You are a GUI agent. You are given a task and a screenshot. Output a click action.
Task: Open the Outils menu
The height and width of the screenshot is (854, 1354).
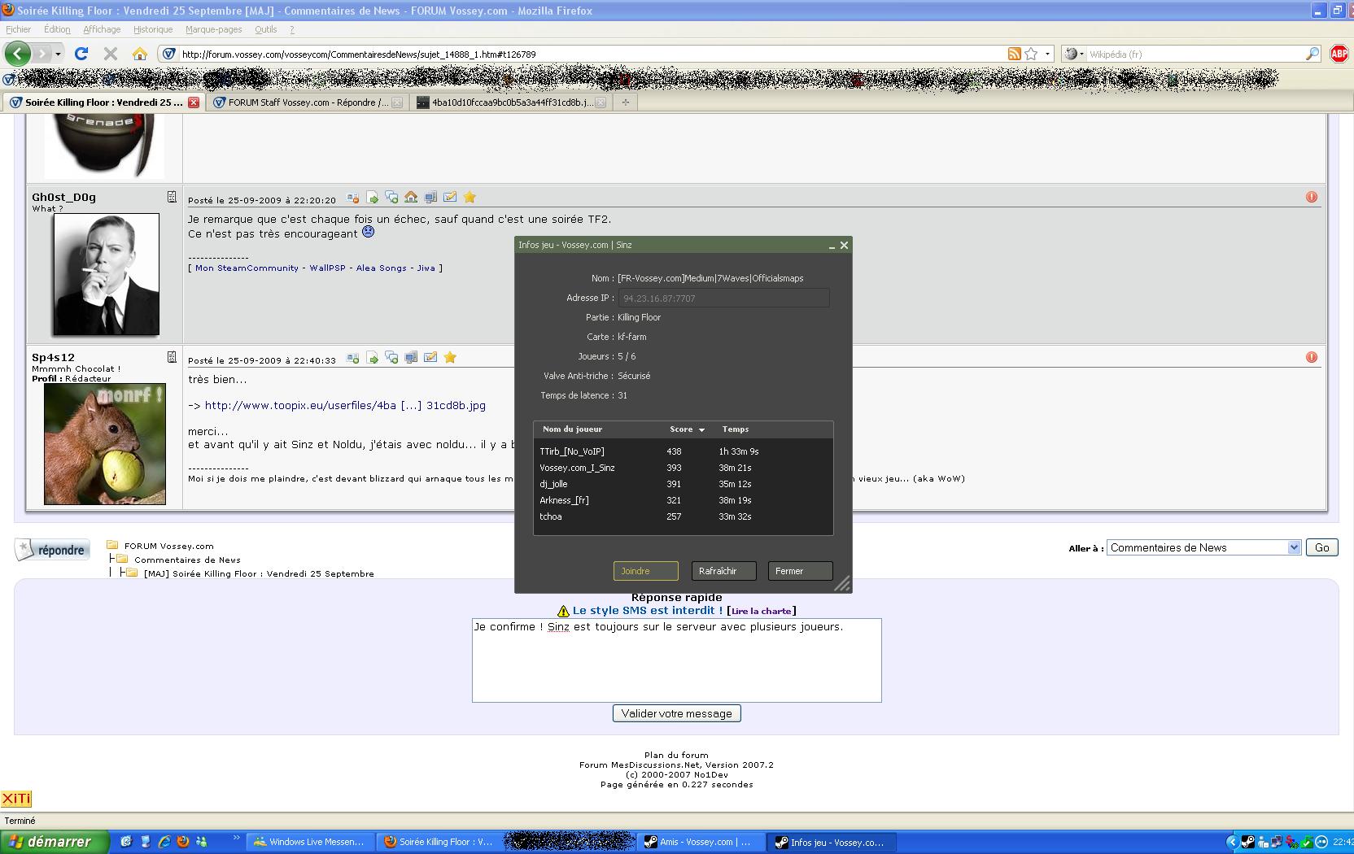coord(265,29)
